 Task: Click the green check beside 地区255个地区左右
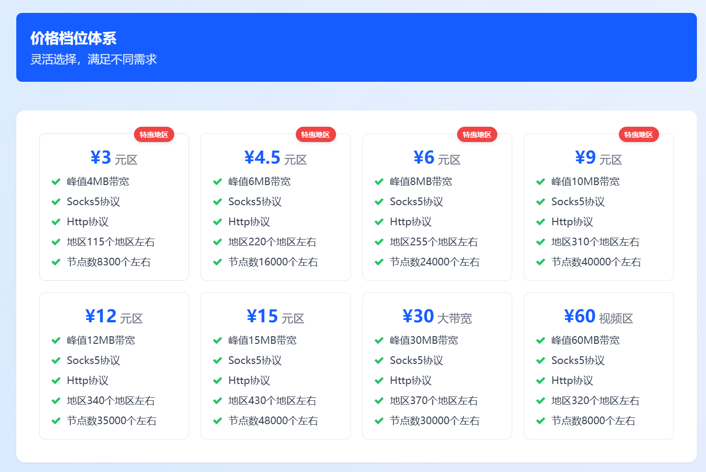coord(379,242)
